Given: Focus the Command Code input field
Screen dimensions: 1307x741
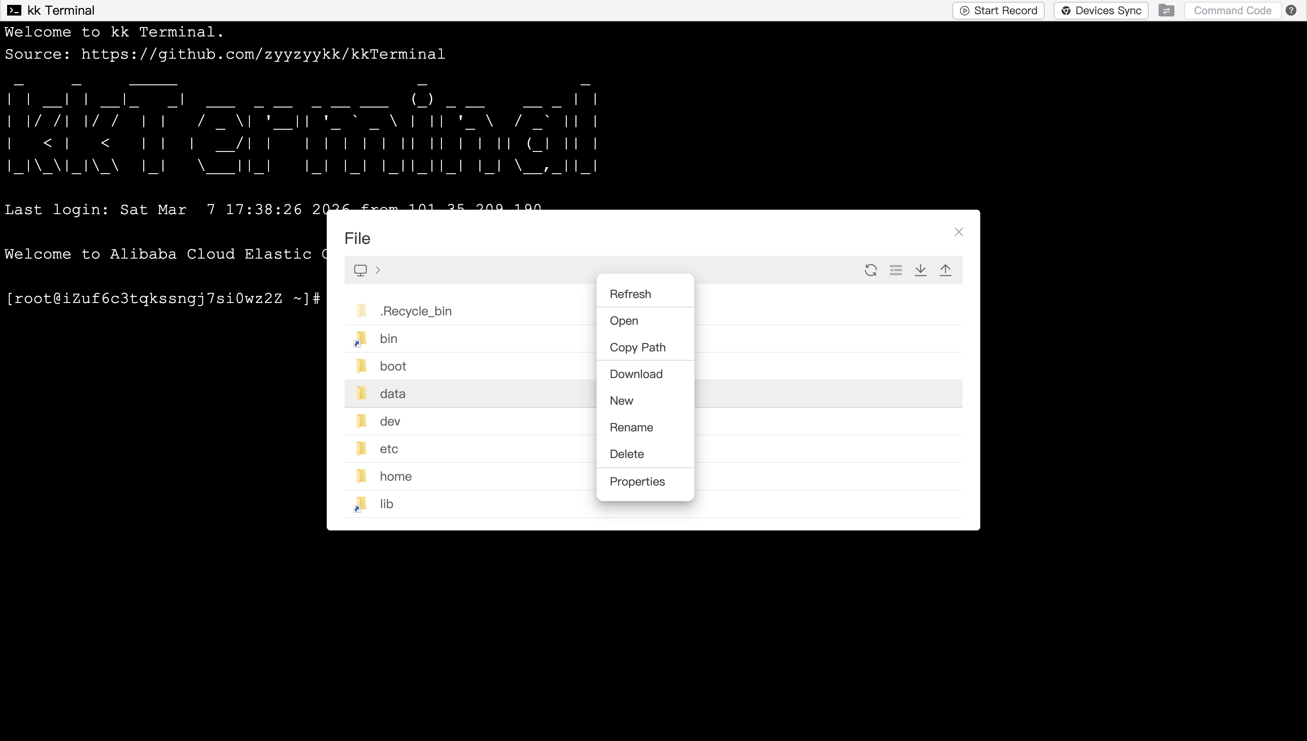Looking at the screenshot, I should [x=1232, y=10].
